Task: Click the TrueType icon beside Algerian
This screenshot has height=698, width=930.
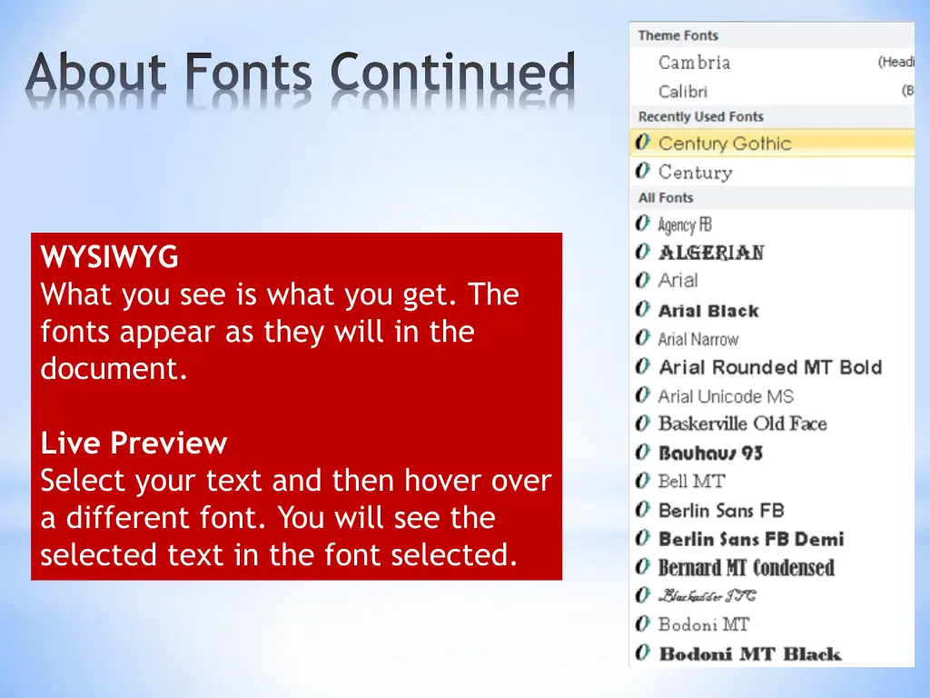Action: coord(642,252)
